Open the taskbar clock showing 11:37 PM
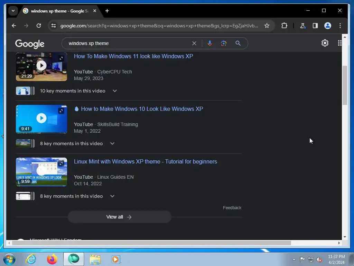The width and height of the screenshot is (354, 266). coord(336,259)
